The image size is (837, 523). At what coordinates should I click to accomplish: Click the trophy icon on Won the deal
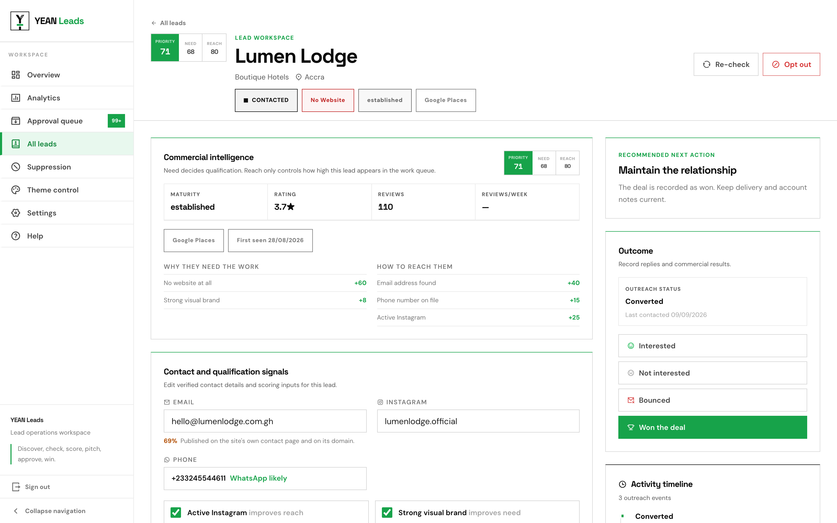(631, 427)
